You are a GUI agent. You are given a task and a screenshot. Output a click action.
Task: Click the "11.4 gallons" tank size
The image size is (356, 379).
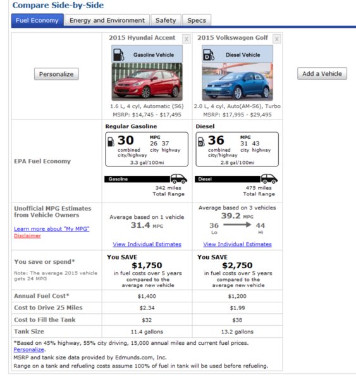click(147, 332)
